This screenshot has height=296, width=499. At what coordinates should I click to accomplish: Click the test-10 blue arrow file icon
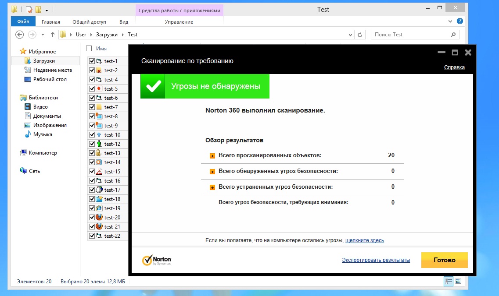(99, 135)
